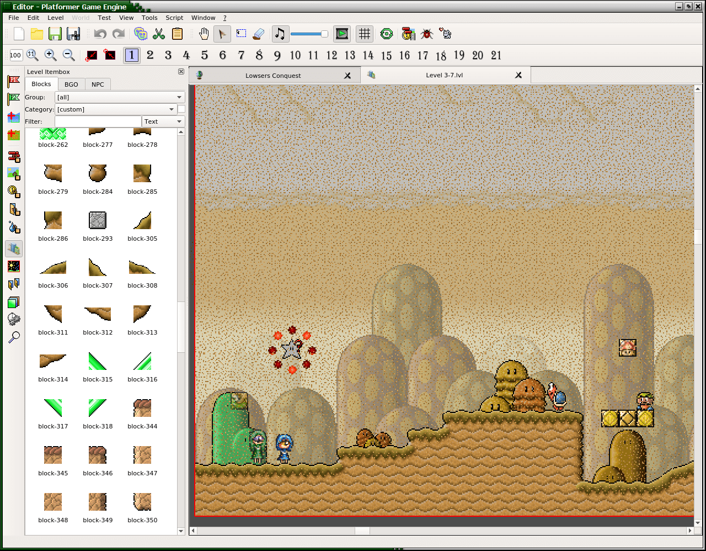Switch to the NPC tab
The width and height of the screenshot is (706, 551).
[98, 84]
